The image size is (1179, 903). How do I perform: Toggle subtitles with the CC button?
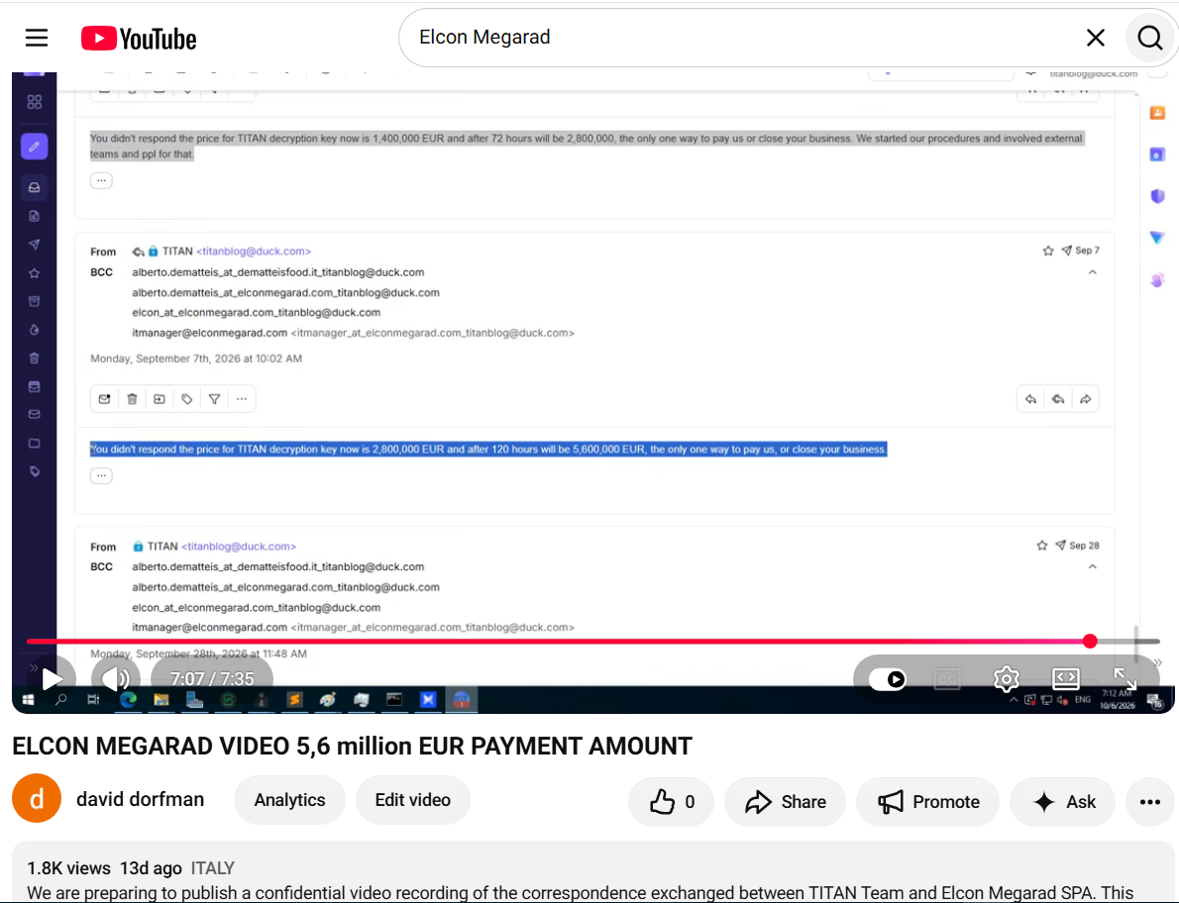point(946,680)
